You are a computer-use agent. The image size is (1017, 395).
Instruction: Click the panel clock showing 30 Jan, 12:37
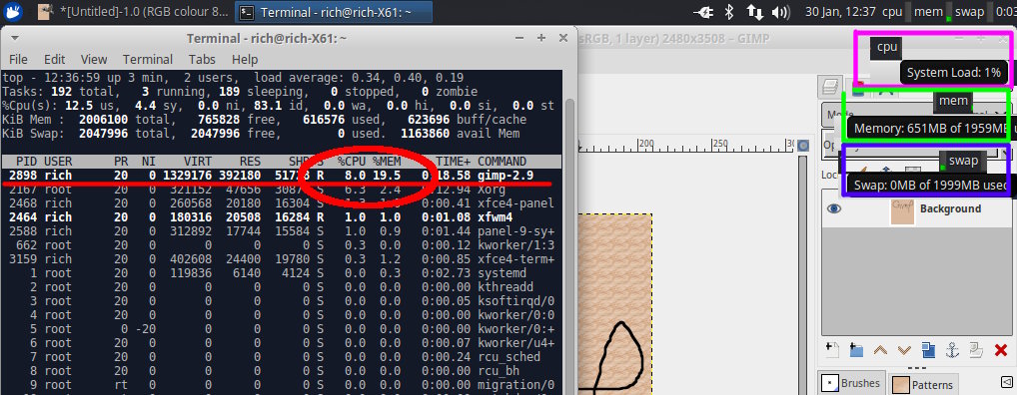(840, 12)
